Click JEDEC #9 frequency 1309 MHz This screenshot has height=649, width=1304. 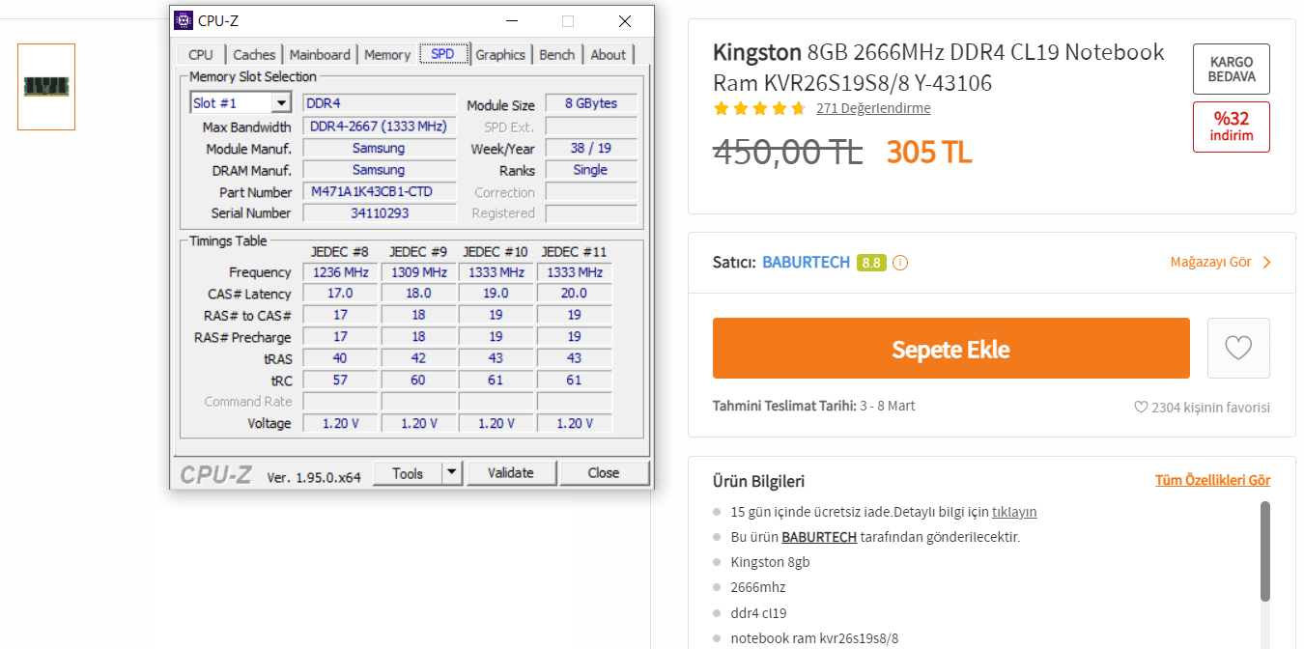[418, 272]
